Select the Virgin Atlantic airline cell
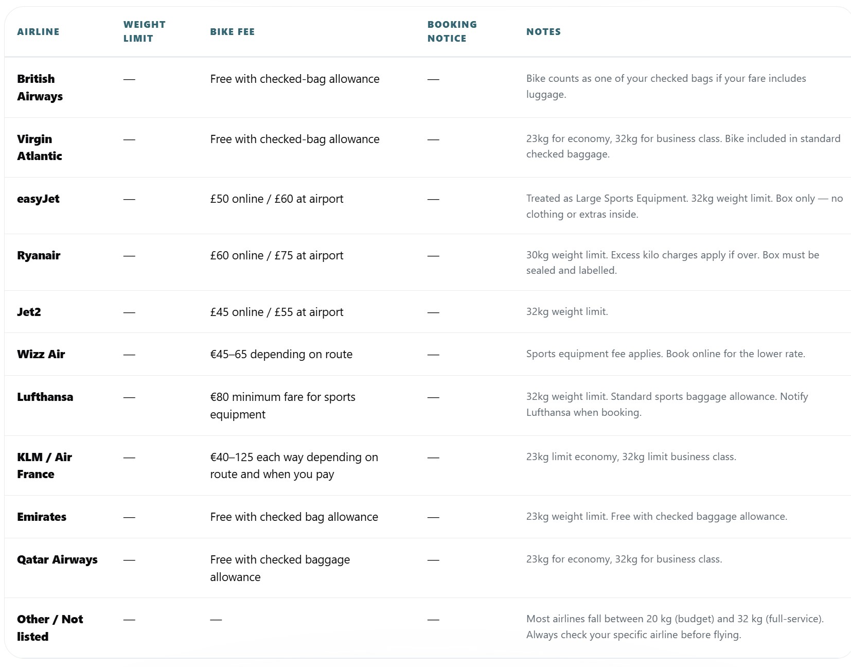The width and height of the screenshot is (851, 667). (x=40, y=148)
